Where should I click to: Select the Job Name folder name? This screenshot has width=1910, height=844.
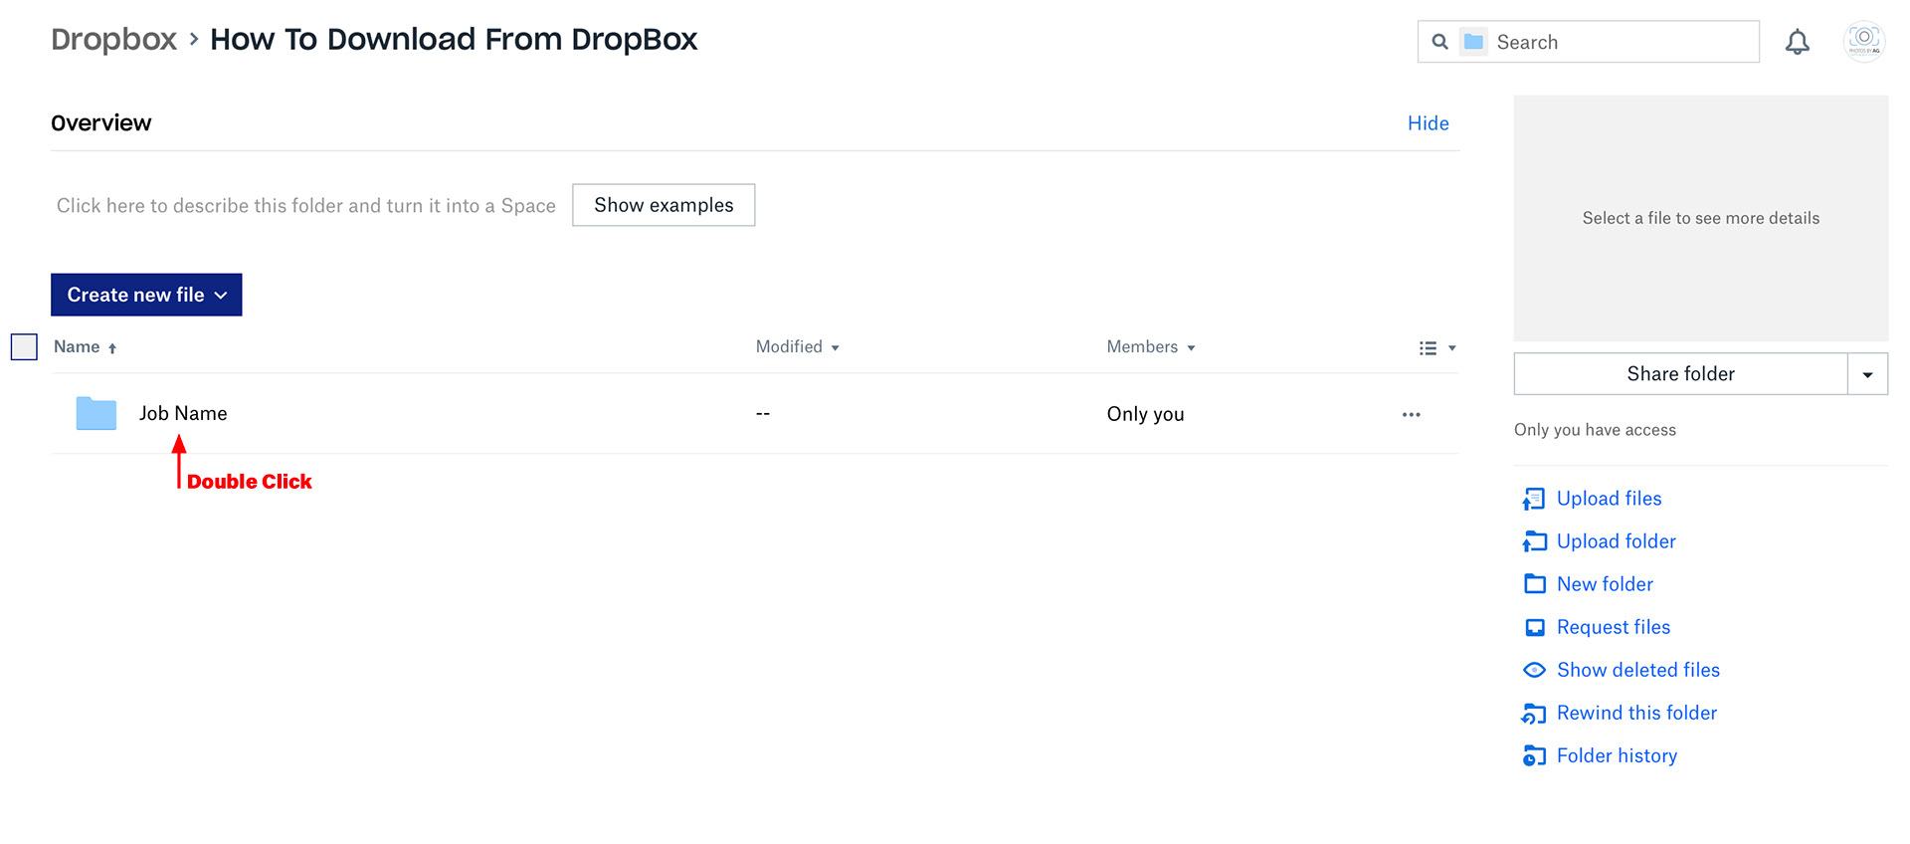pyautogui.click(x=183, y=413)
